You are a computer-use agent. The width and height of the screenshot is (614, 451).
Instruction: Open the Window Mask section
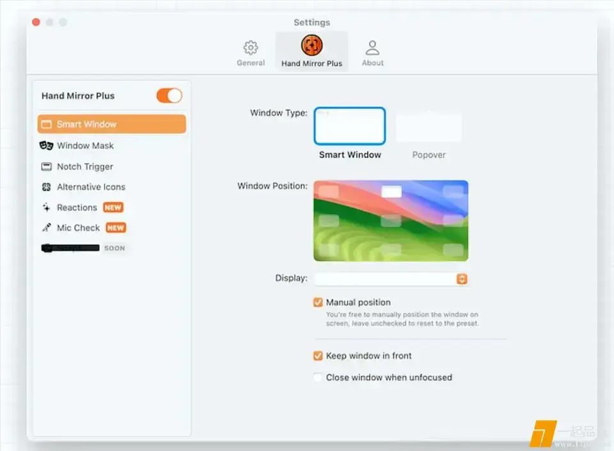pos(111,146)
